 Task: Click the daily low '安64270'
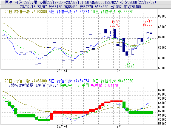click(x=86, y=7)
